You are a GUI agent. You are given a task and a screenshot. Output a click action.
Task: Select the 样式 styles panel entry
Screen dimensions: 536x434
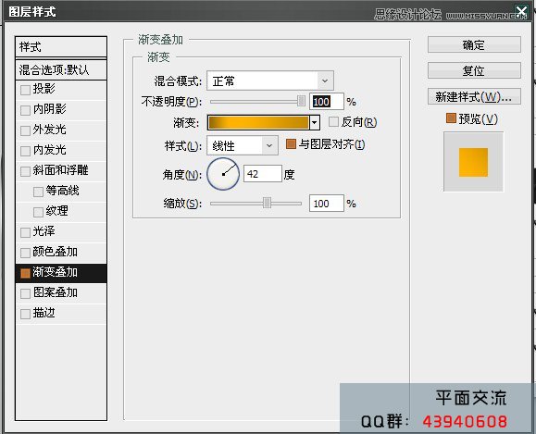click(61, 47)
